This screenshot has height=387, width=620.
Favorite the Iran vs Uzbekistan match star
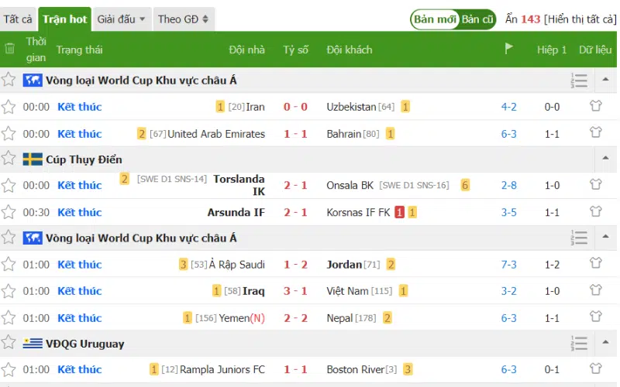pyautogui.click(x=9, y=107)
